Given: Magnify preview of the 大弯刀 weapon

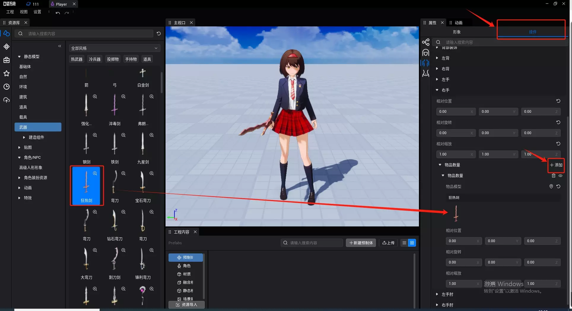Looking at the screenshot, I should pyautogui.click(x=95, y=250).
